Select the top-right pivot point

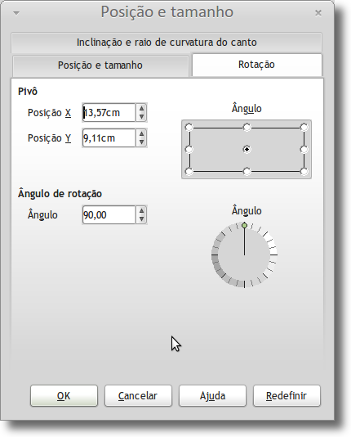(x=304, y=128)
